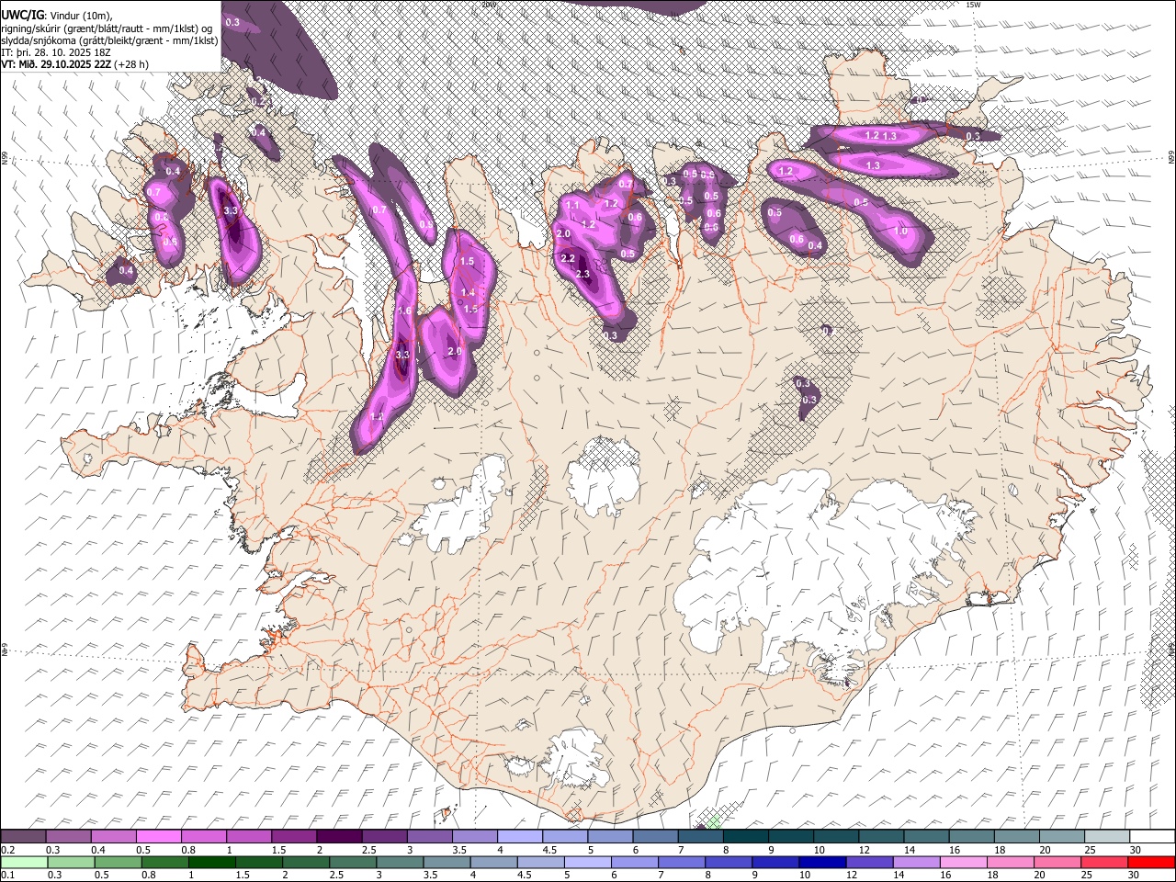
Task: Select the light blue upper swatch between 4 and 4.5
Action: 519,837
